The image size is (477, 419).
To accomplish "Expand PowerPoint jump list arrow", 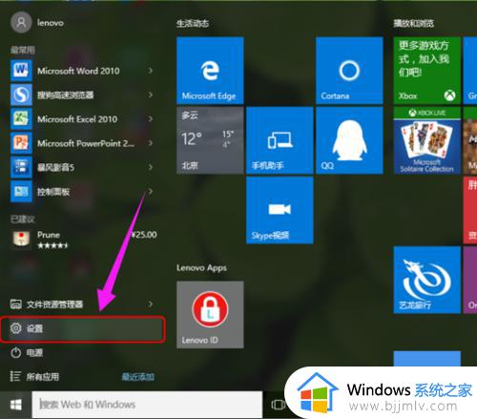I will pos(151,143).
